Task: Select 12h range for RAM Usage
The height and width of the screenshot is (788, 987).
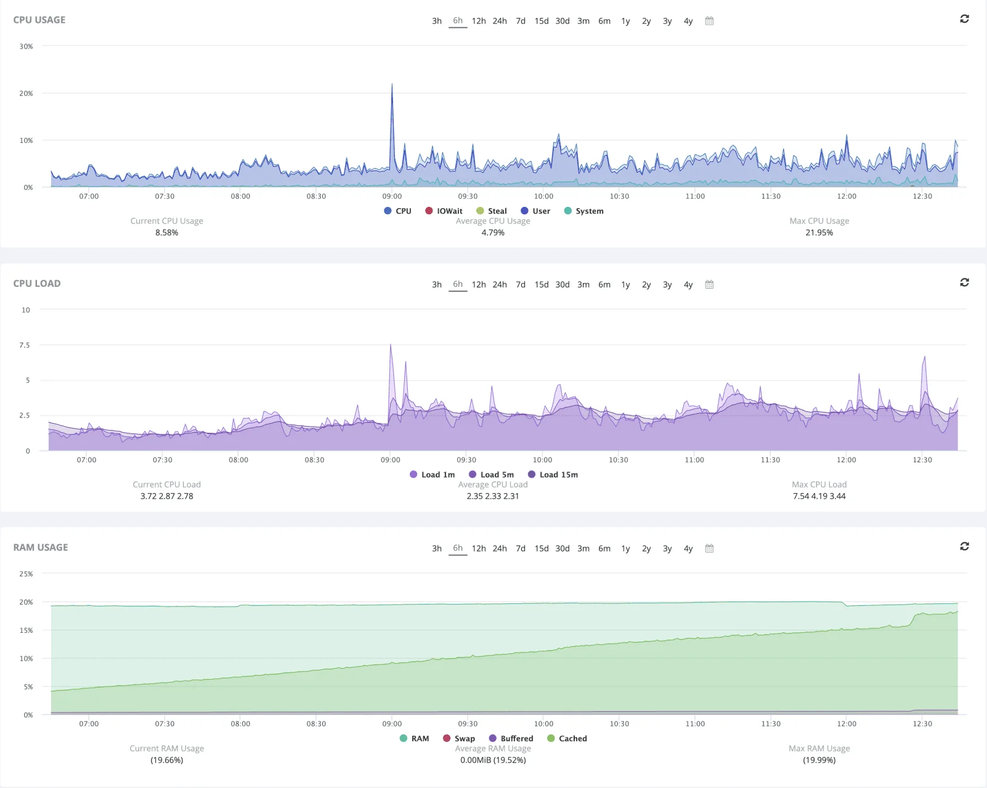Action: click(x=479, y=549)
